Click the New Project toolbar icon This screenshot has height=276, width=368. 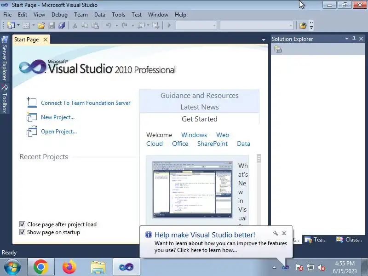[x=11, y=25]
